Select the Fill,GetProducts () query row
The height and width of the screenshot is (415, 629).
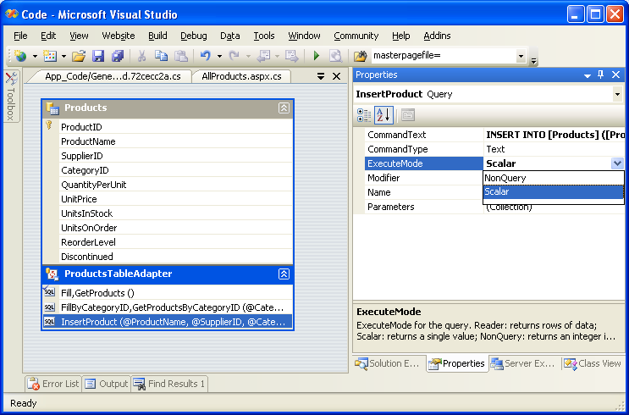pos(97,292)
